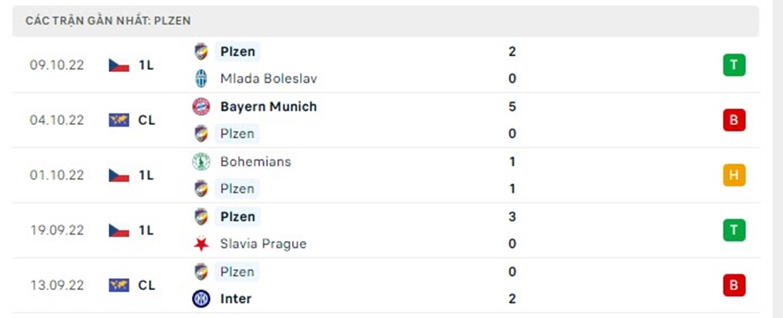Click the green T badge for the Mlada Boleslav match
Viewport: 783px width, 318px height.
coord(734,66)
